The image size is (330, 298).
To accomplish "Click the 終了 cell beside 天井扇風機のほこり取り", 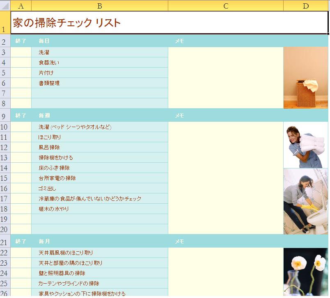I will [x=21, y=253].
